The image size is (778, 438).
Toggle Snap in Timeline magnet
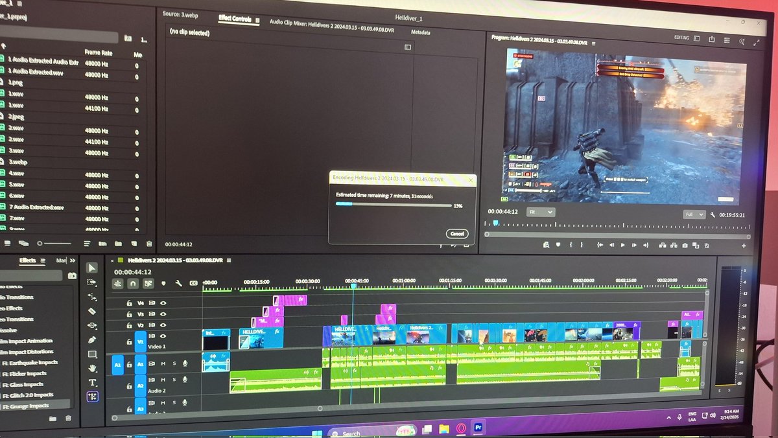(133, 283)
